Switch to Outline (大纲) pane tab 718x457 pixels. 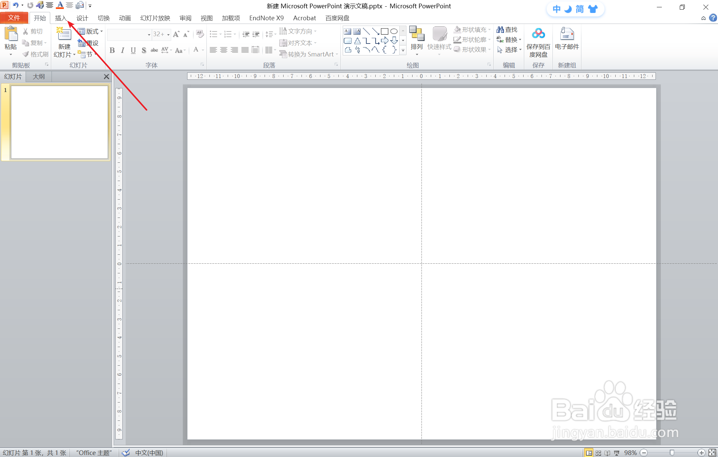point(39,77)
